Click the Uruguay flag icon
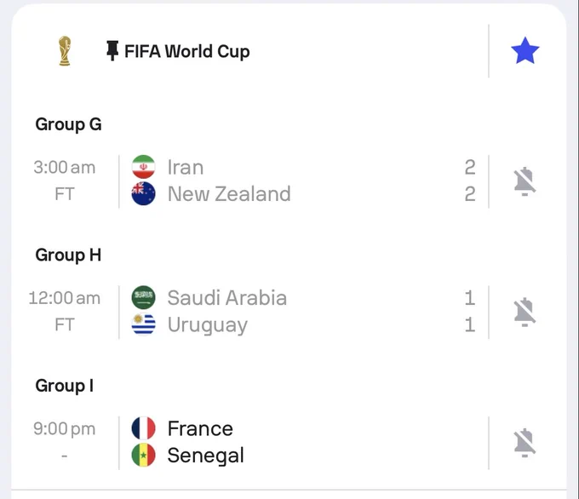Image resolution: width=579 pixels, height=499 pixels. [144, 324]
